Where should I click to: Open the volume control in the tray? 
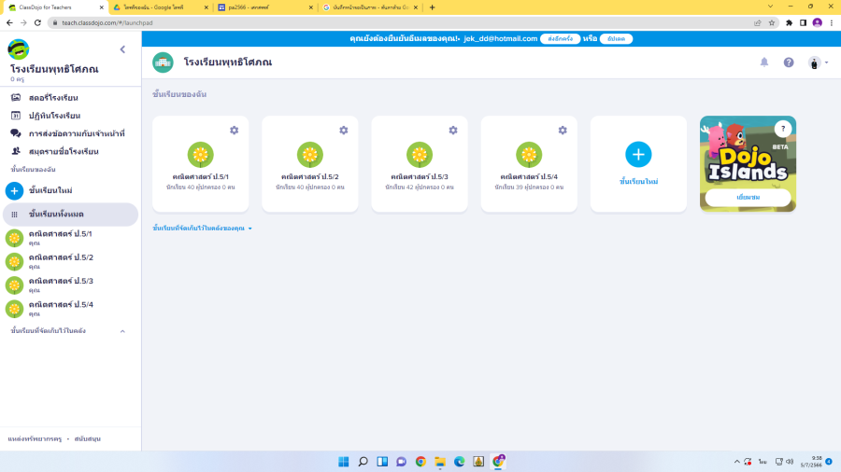point(790,462)
